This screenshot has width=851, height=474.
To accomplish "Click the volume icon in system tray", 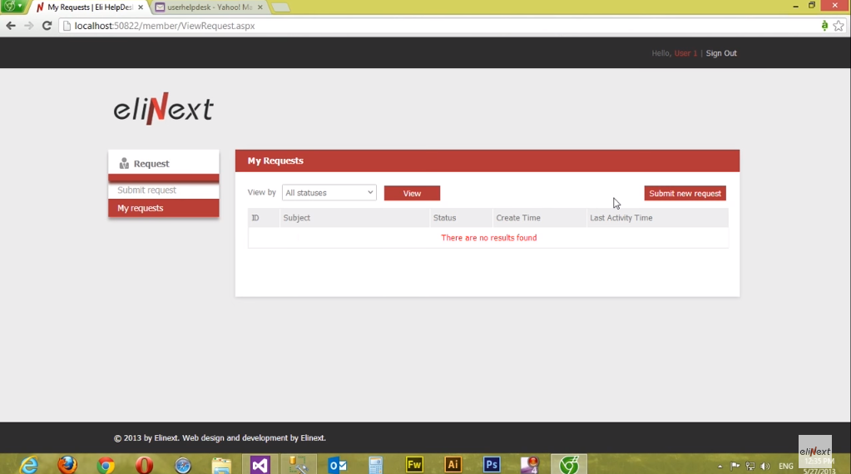I will pyautogui.click(x=764, y=467).
